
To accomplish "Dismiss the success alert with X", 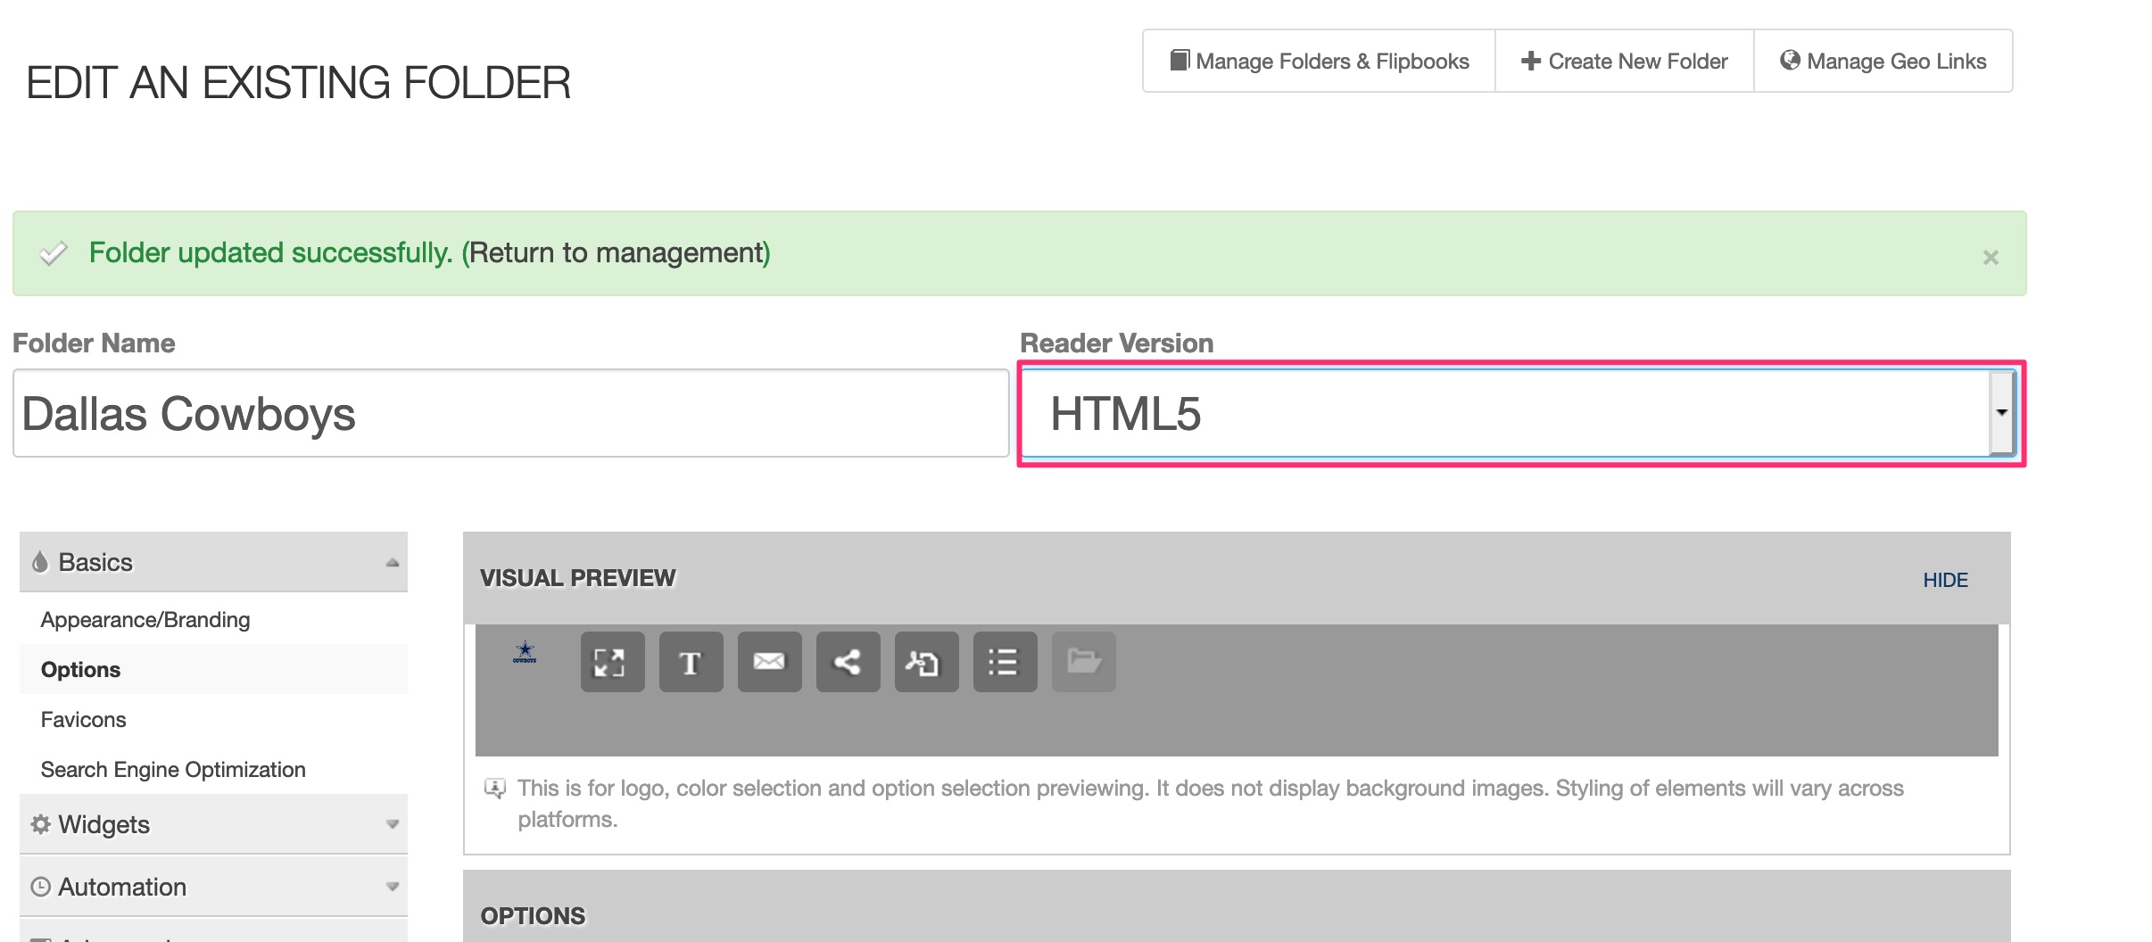I will 1990,257.
